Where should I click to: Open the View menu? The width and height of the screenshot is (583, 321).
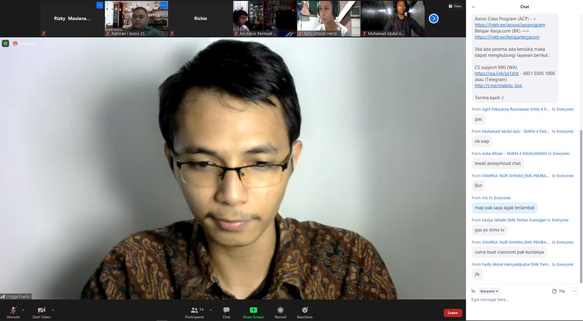coord(454,6)
